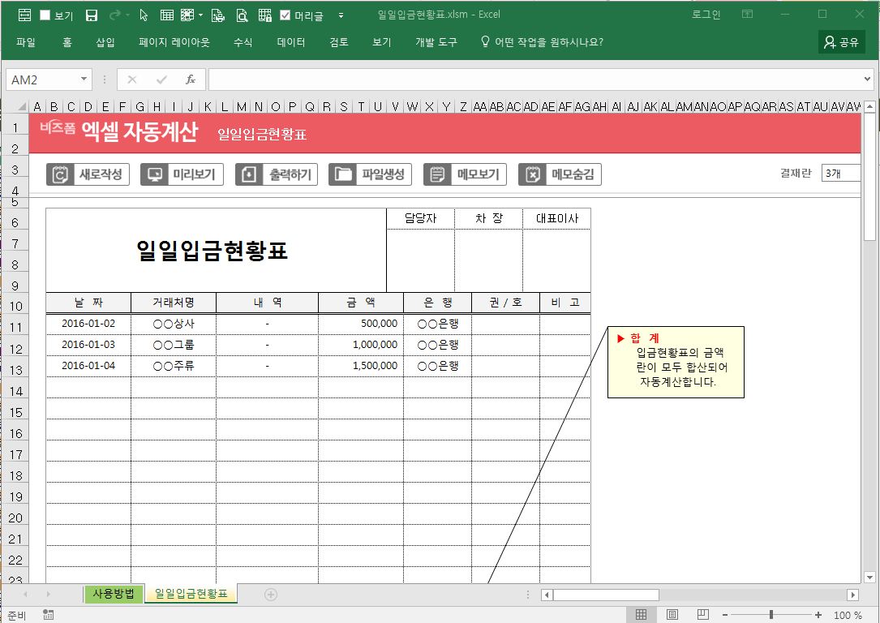Click the pointer select objects icon
Viewport: 880px width, 623px height.
[144, 15]
